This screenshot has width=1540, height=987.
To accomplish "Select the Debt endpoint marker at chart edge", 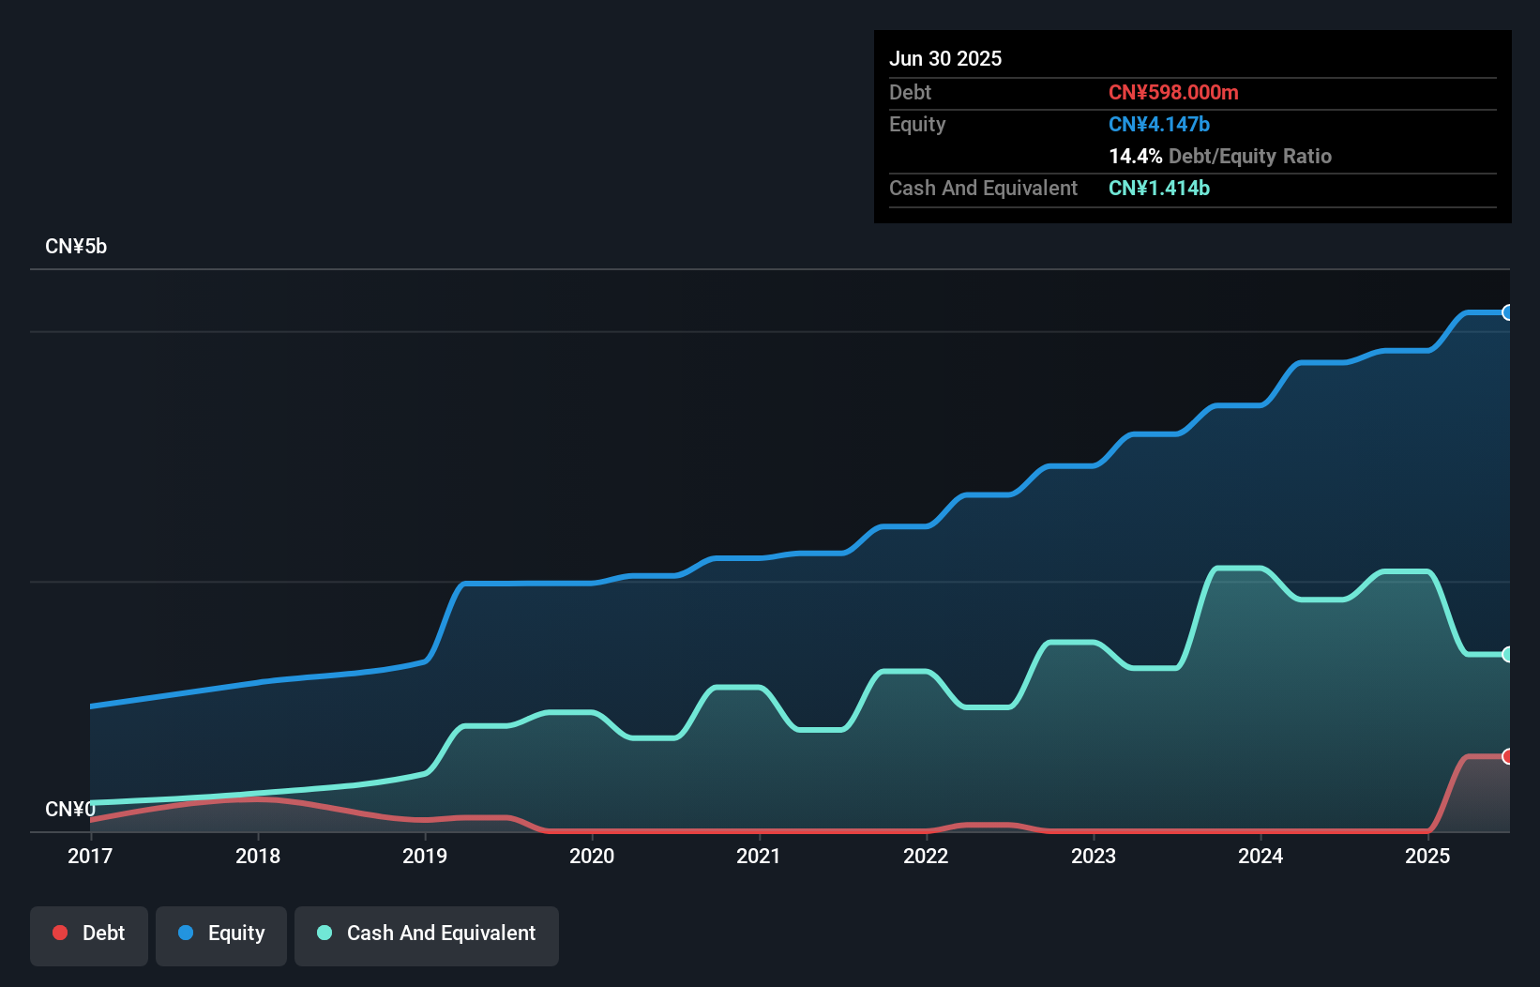I will tap(1507, 755).
